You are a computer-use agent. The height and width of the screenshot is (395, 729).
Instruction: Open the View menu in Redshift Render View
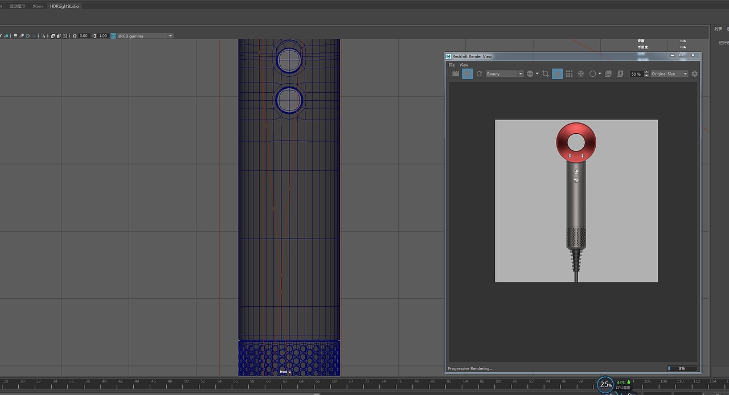coord(464,65)
